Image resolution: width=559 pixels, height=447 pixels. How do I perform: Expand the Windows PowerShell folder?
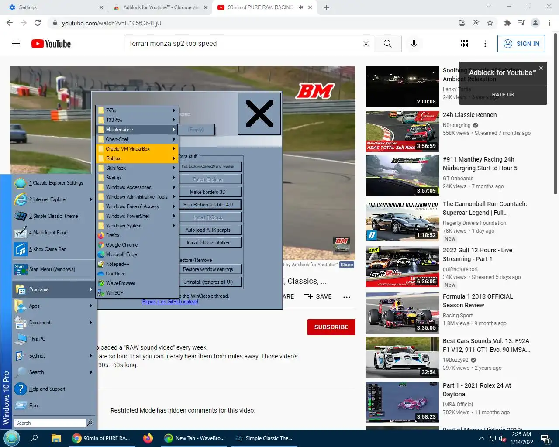[x=137, y=216]
